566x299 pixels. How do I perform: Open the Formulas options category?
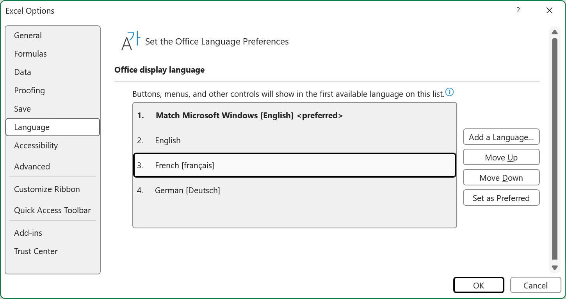53,54
